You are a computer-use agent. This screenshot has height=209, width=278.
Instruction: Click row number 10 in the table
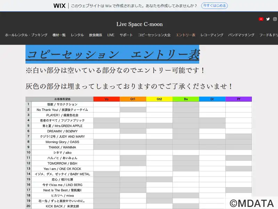pos(28,153)
